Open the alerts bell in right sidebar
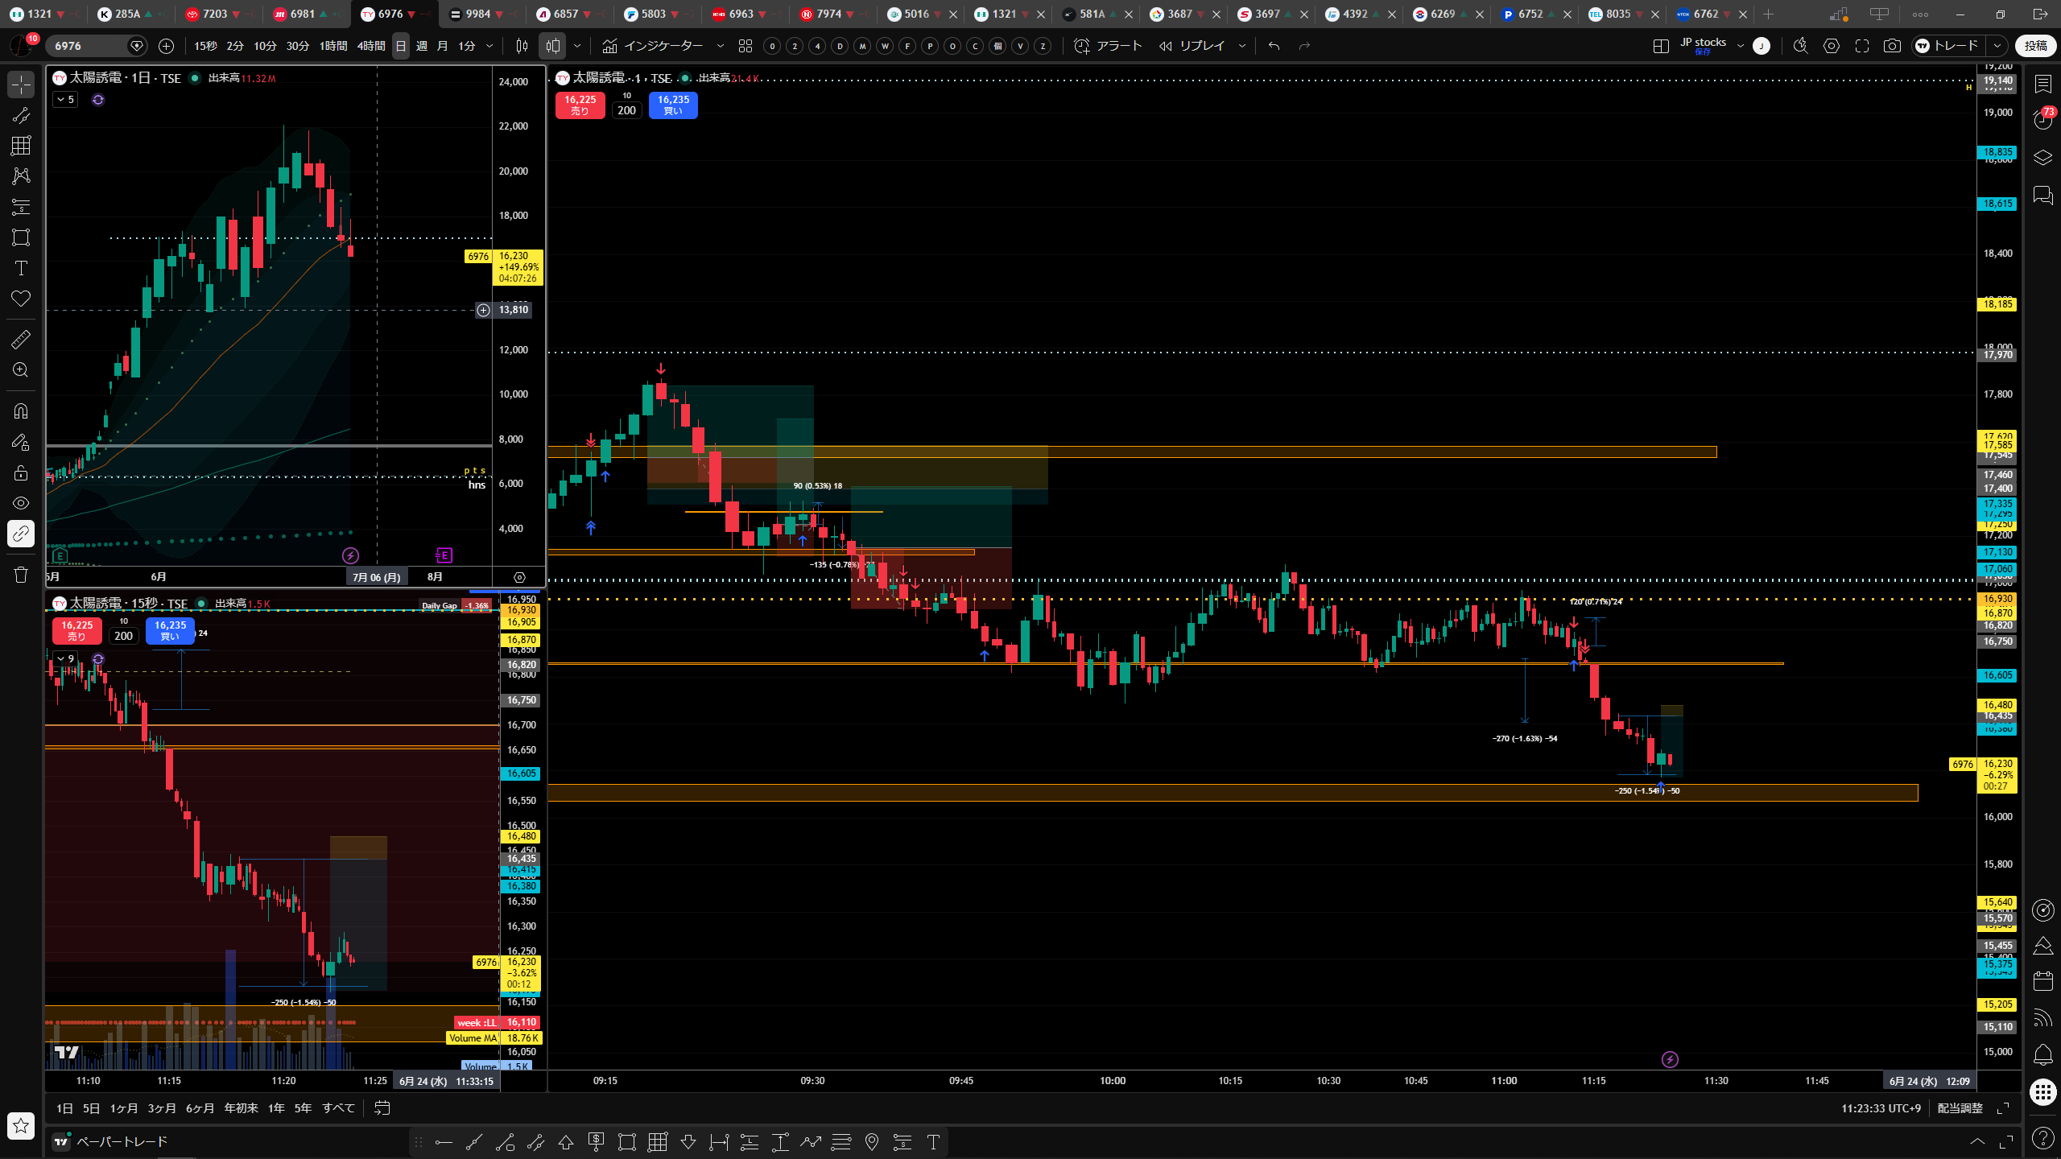Screen dimensions: 2061x1159 pyautogui.click(x=2042, y=1054)
